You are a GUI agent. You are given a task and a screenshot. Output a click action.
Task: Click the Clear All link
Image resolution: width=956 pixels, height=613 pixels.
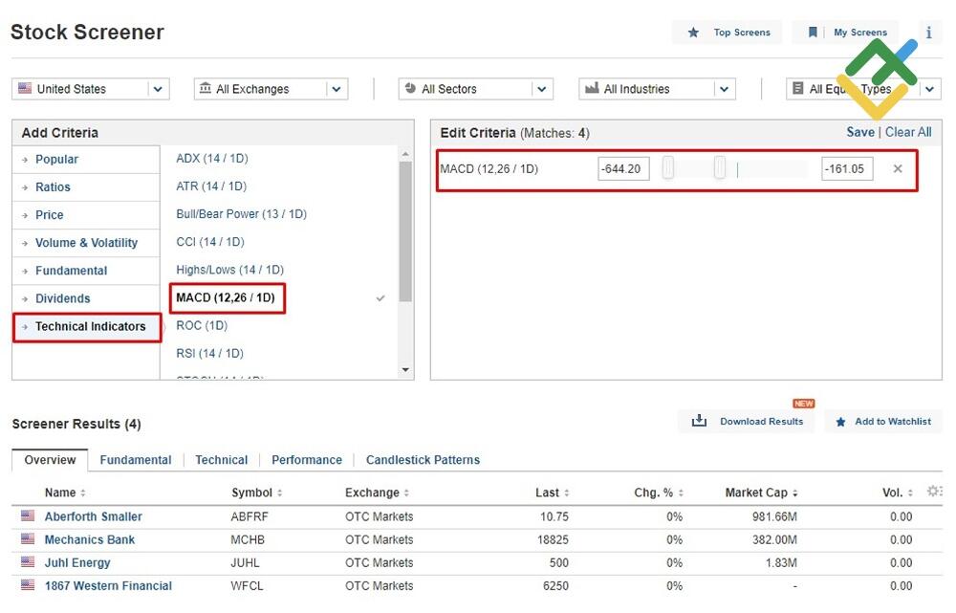[908, 132]
